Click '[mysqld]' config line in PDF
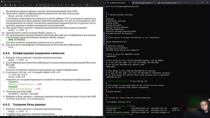 13,87
